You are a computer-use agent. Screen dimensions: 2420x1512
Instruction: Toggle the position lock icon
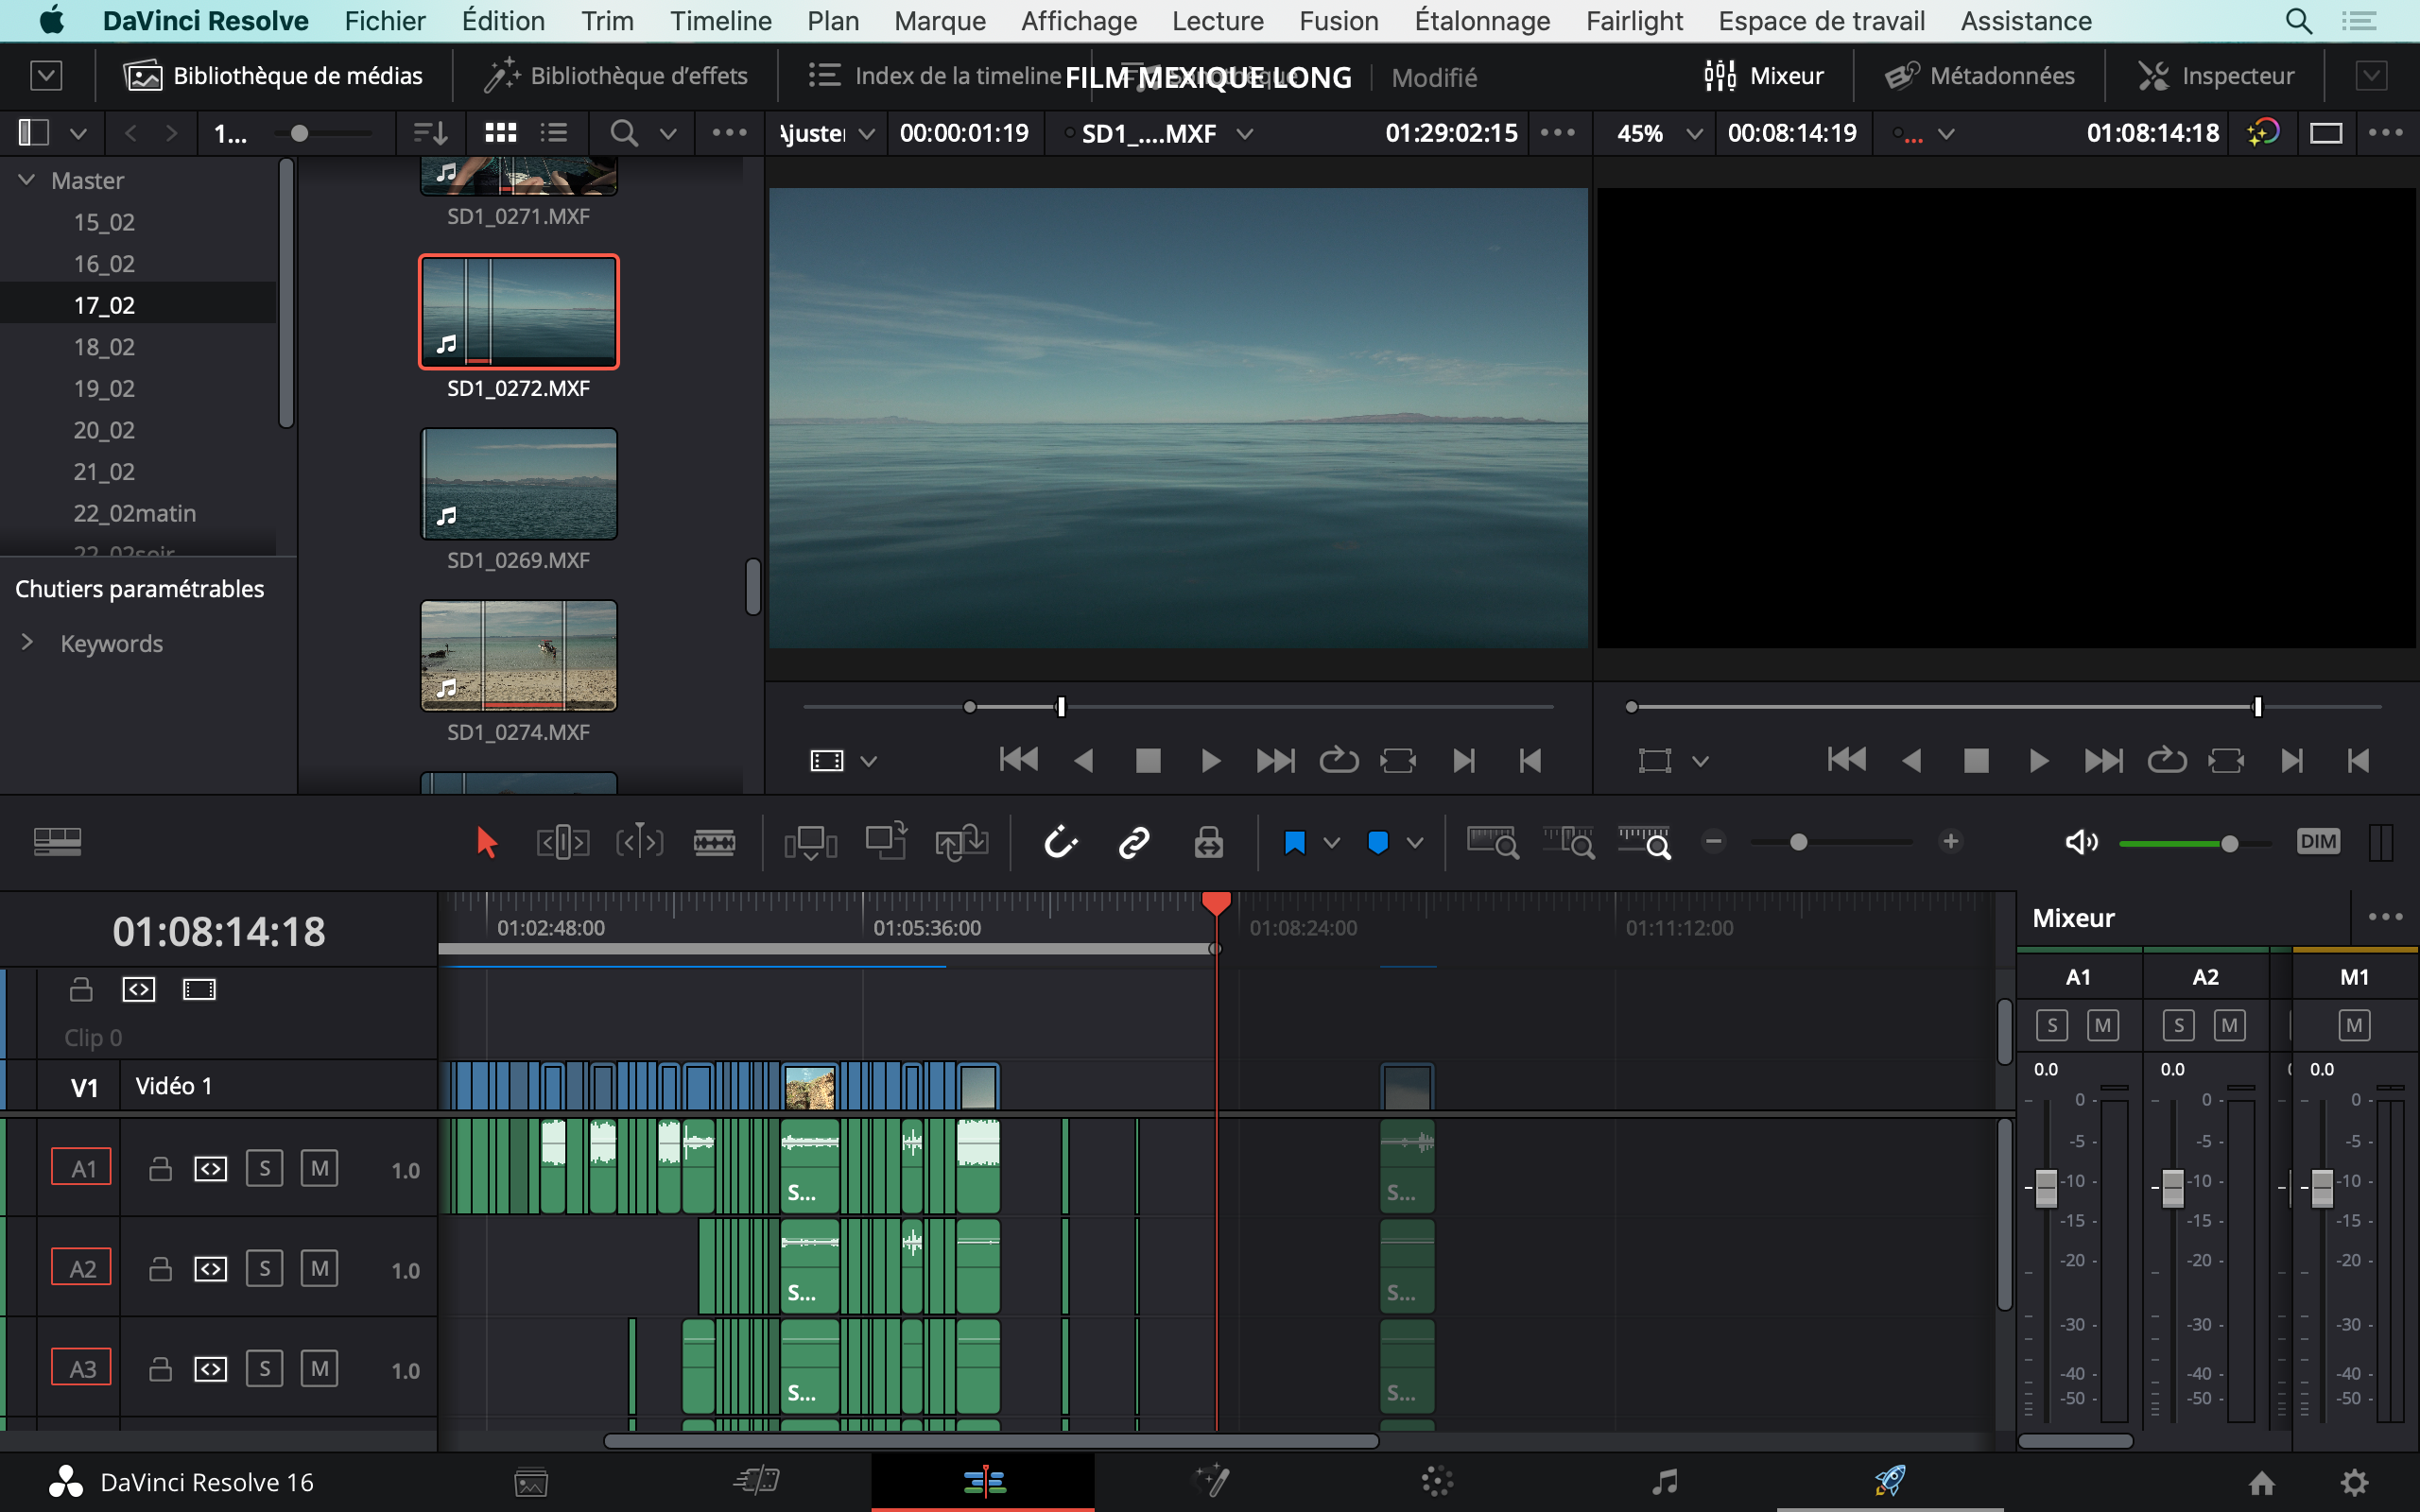1208,842
